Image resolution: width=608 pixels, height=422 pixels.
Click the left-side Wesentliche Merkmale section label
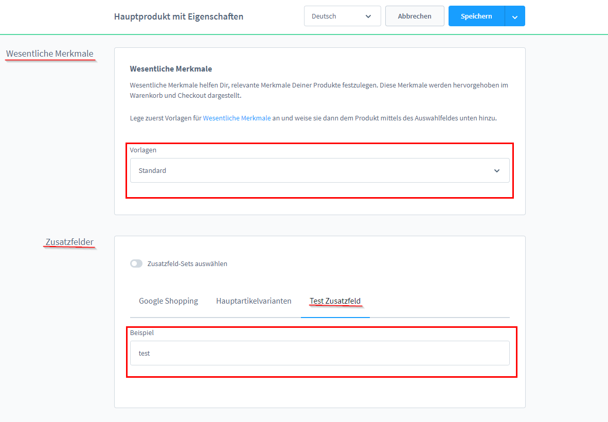[50, 54]
